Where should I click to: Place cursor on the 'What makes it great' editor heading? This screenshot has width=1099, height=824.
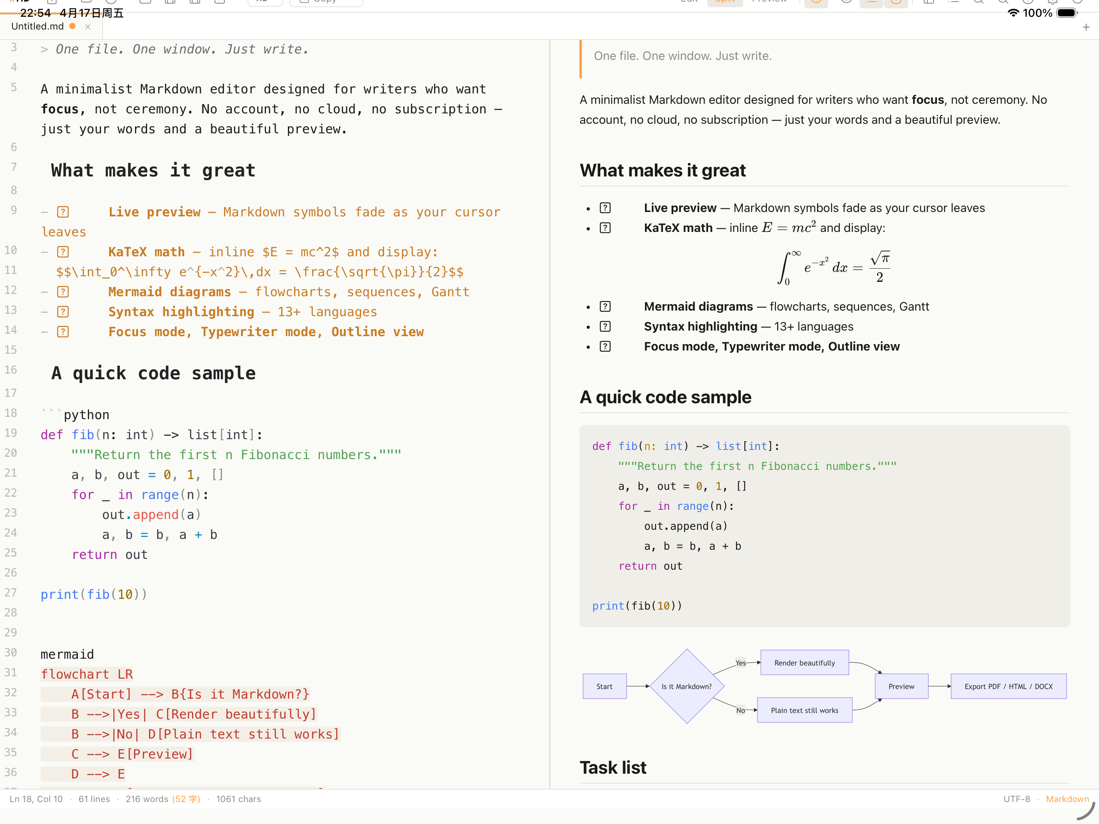(x=153, y=170)
